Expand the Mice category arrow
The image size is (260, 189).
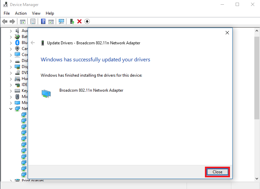(x=11, y=97)
